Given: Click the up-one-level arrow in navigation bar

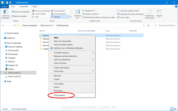Looking at the screenshot, I should 13,25.
